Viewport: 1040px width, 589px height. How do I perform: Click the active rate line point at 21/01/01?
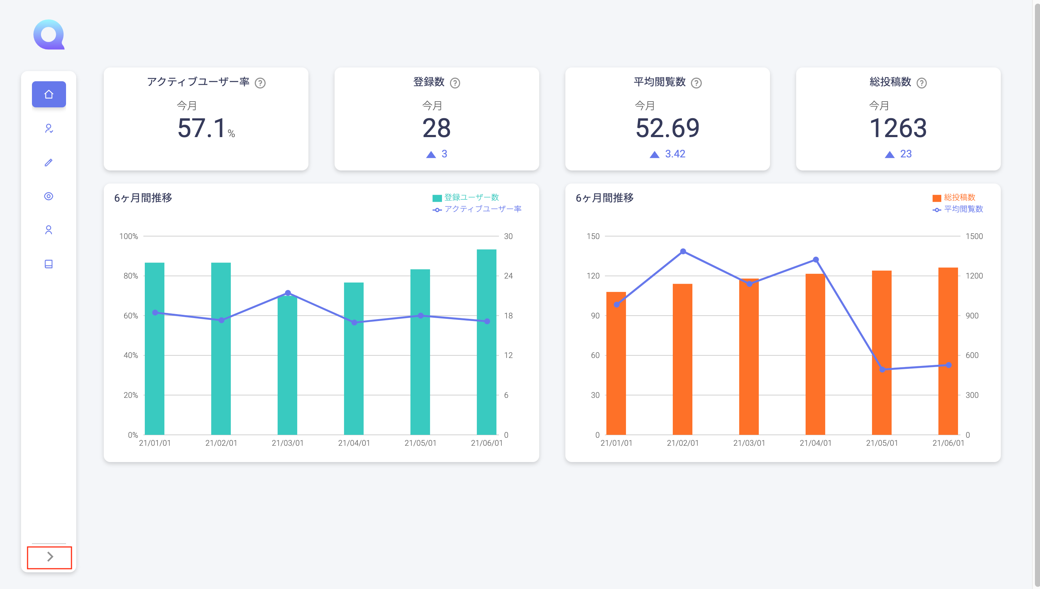(155, 313)
